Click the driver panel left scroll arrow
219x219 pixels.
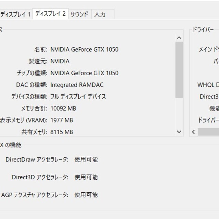pyautogui.click(x=193, y=132)
